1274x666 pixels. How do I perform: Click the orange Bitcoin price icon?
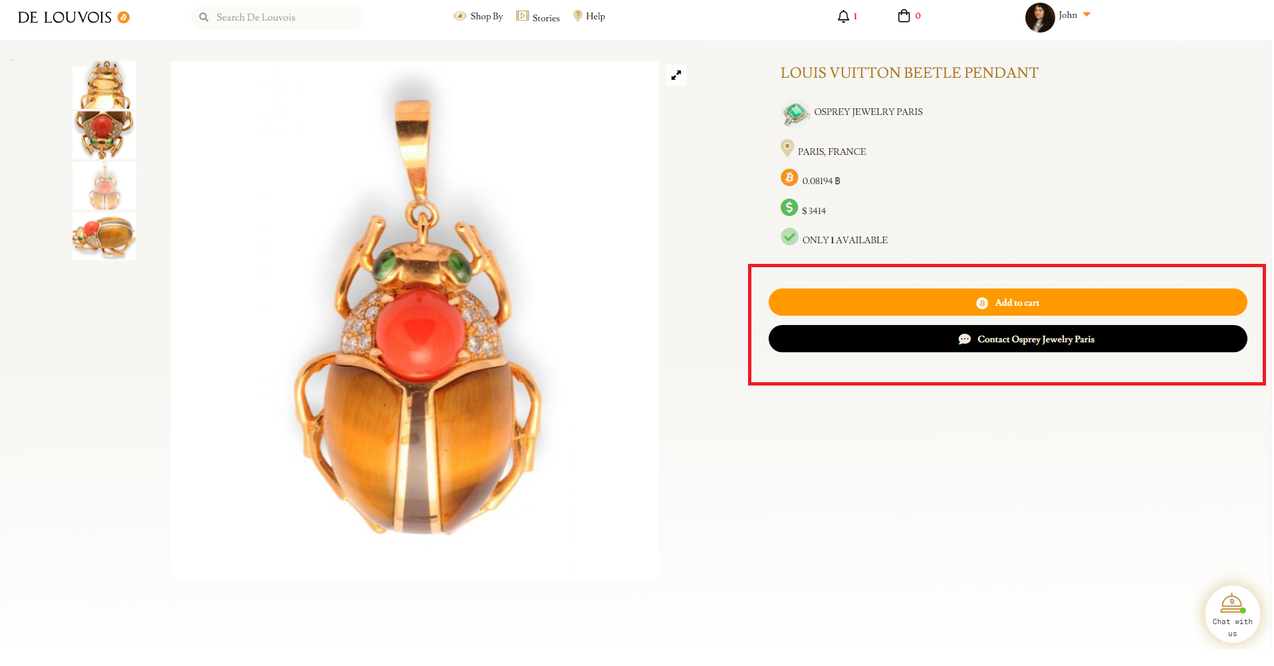pyautogui.click(x=789, y=177)
